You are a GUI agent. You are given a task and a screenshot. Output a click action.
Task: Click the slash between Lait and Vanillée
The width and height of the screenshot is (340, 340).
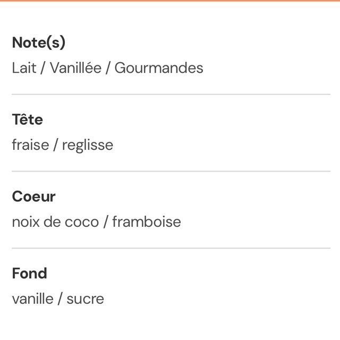pyautogui.click(x=43, y=68)
